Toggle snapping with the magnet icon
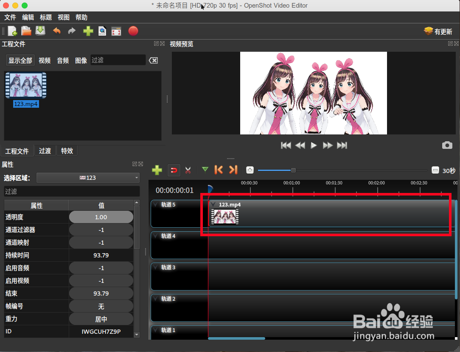 [174, 170]
